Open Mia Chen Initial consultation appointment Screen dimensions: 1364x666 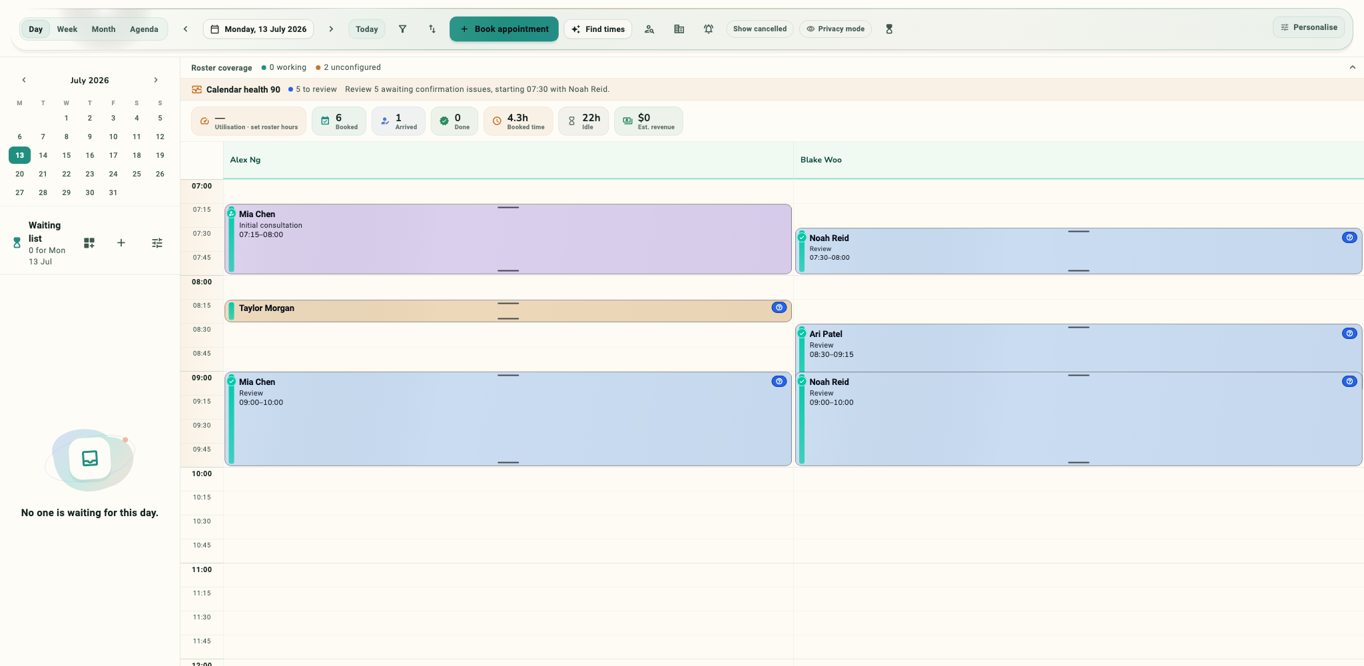point(508,239)
